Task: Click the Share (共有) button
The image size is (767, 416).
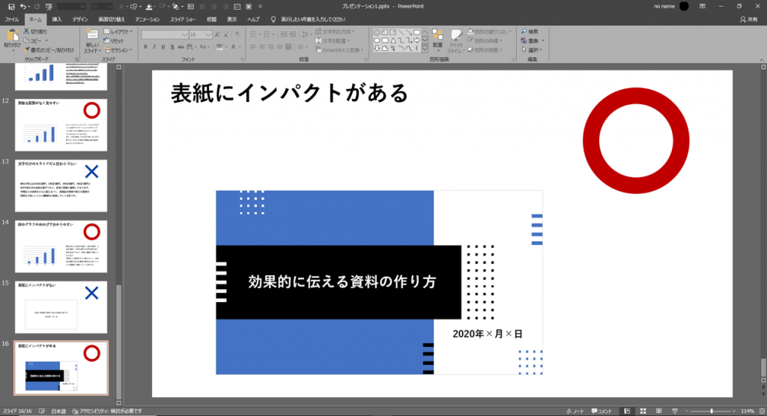Action: click(x=748, y=19)
